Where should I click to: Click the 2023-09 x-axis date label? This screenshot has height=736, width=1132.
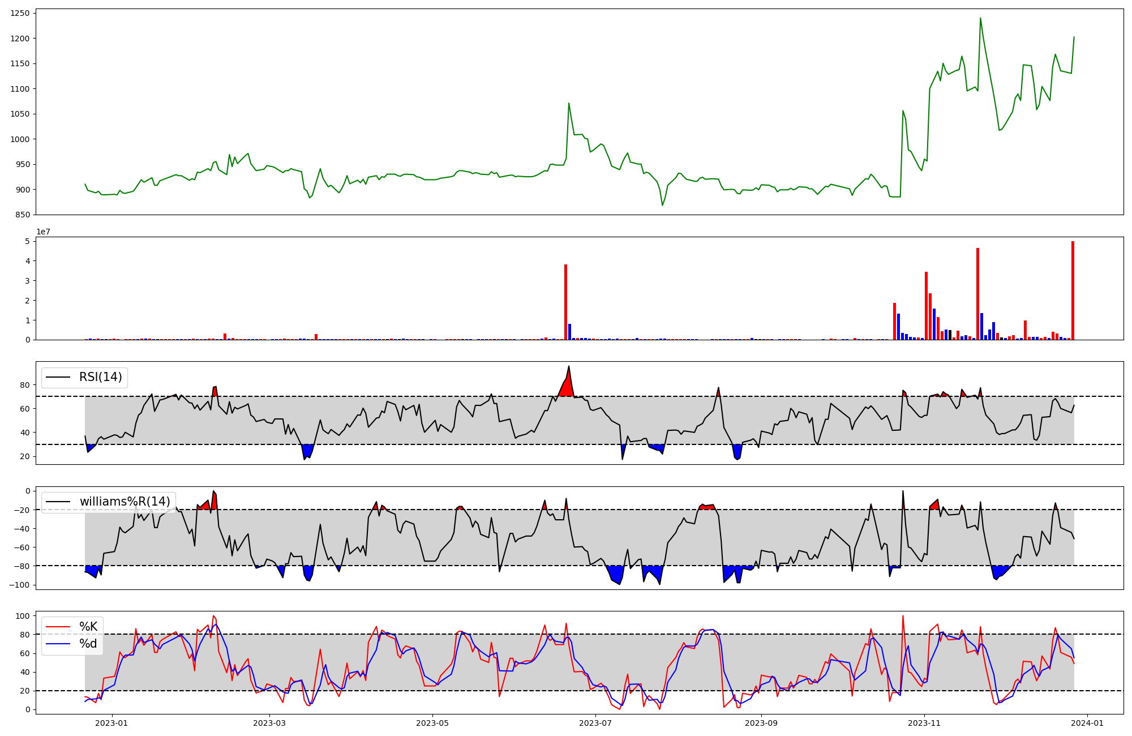click(761, 723)
